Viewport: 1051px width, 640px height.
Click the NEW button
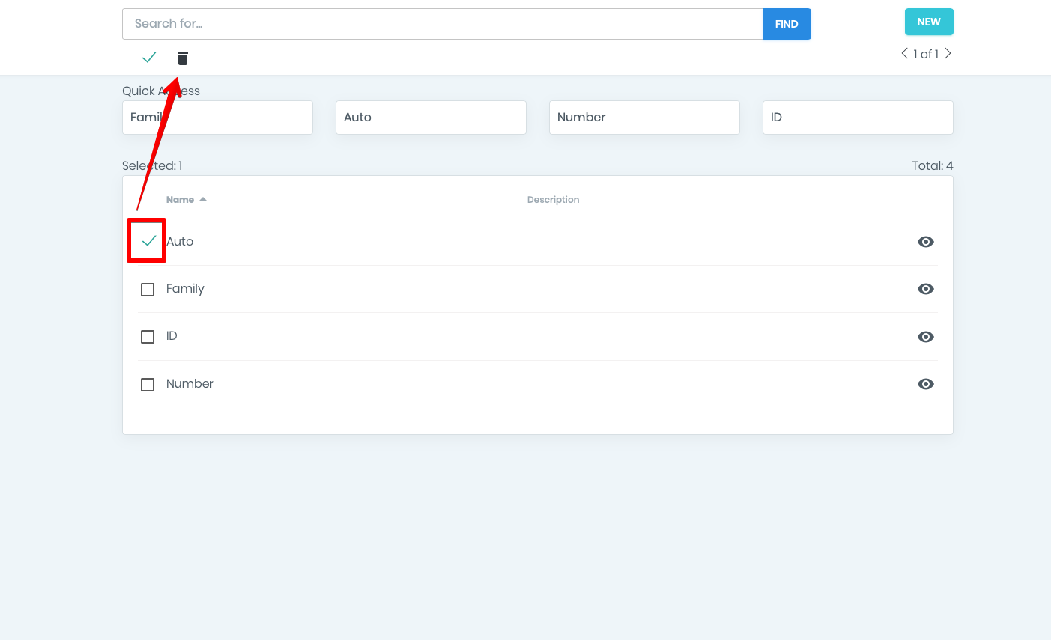pyautogui.click(x=929, y=22)
